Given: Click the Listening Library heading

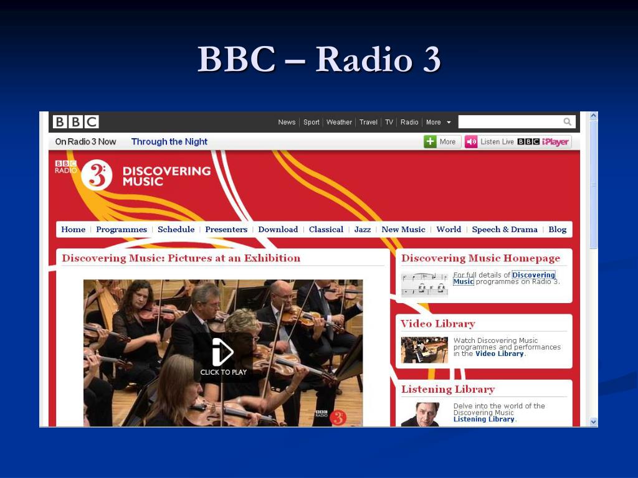Looking at the screenshot, I should tap(448, 390).
